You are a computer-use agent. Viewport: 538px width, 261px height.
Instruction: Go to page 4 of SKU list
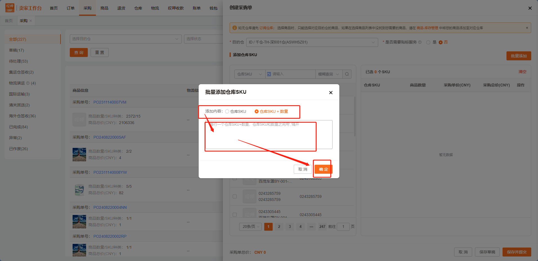coord(301,226)
